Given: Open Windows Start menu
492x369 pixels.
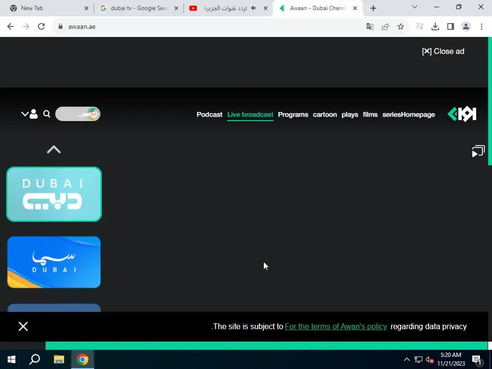Looking at the screenshot, I should (12, 359).
